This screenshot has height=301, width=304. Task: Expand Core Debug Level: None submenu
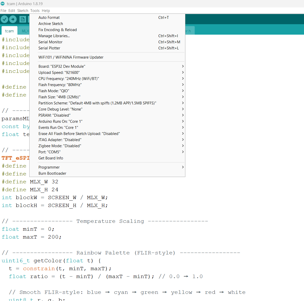point(107,109)
